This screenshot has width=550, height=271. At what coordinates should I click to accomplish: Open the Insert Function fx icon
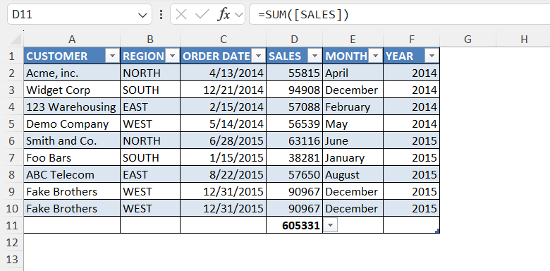click(x=224, y=14)
